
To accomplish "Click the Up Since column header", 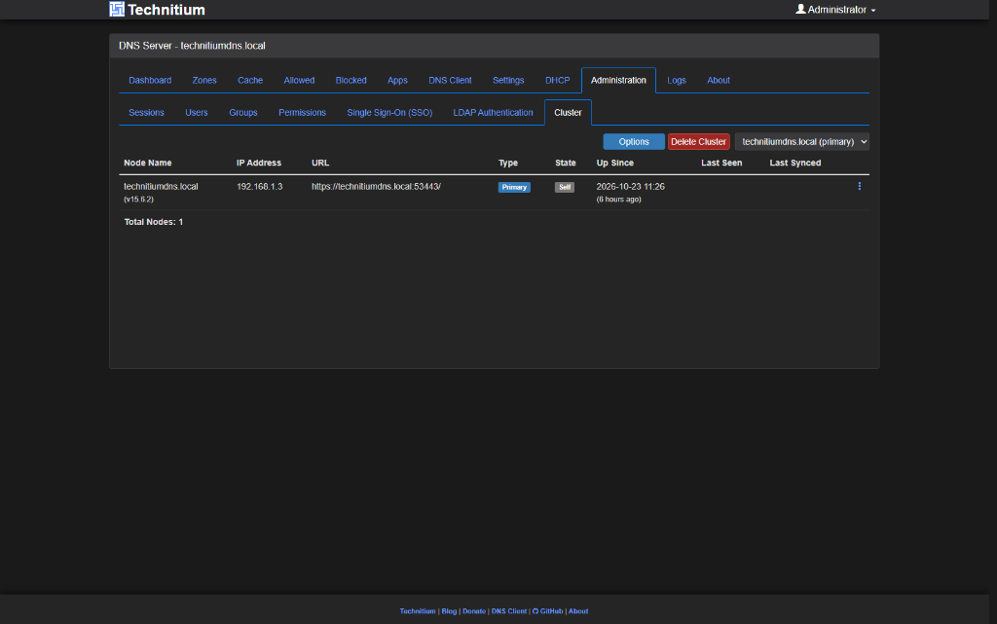I will pos(615,163).
